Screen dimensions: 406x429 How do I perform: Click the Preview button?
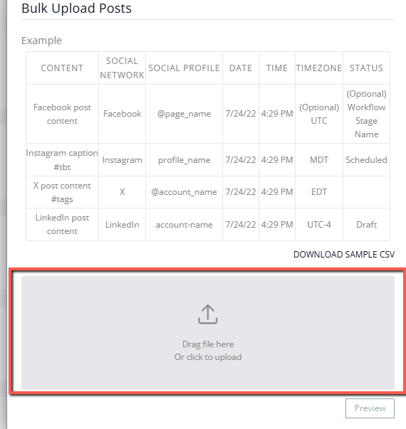click(370, 408)
